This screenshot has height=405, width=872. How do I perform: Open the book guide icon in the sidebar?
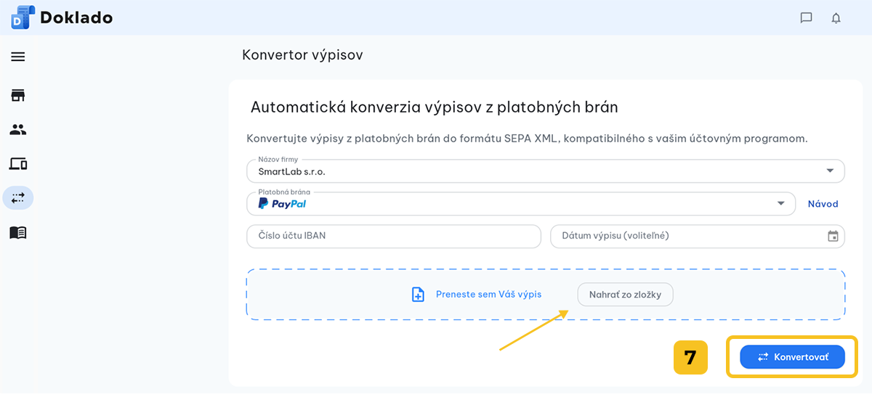click(x=18, y=232)
